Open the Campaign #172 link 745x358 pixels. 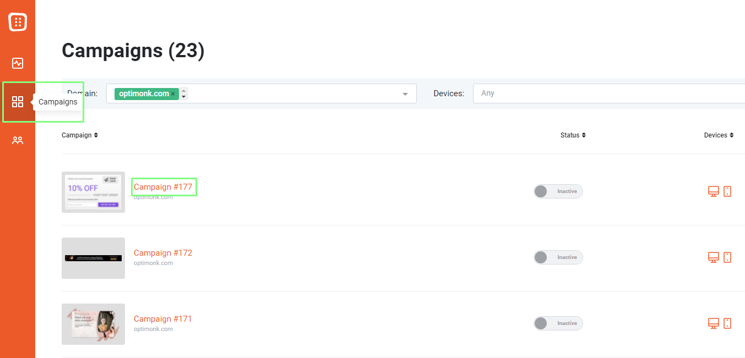(163, 253)
